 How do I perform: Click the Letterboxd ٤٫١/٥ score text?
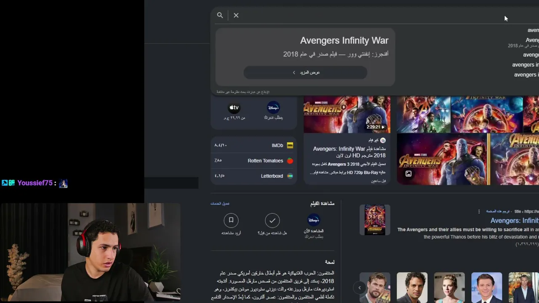[x=219, y=176]
